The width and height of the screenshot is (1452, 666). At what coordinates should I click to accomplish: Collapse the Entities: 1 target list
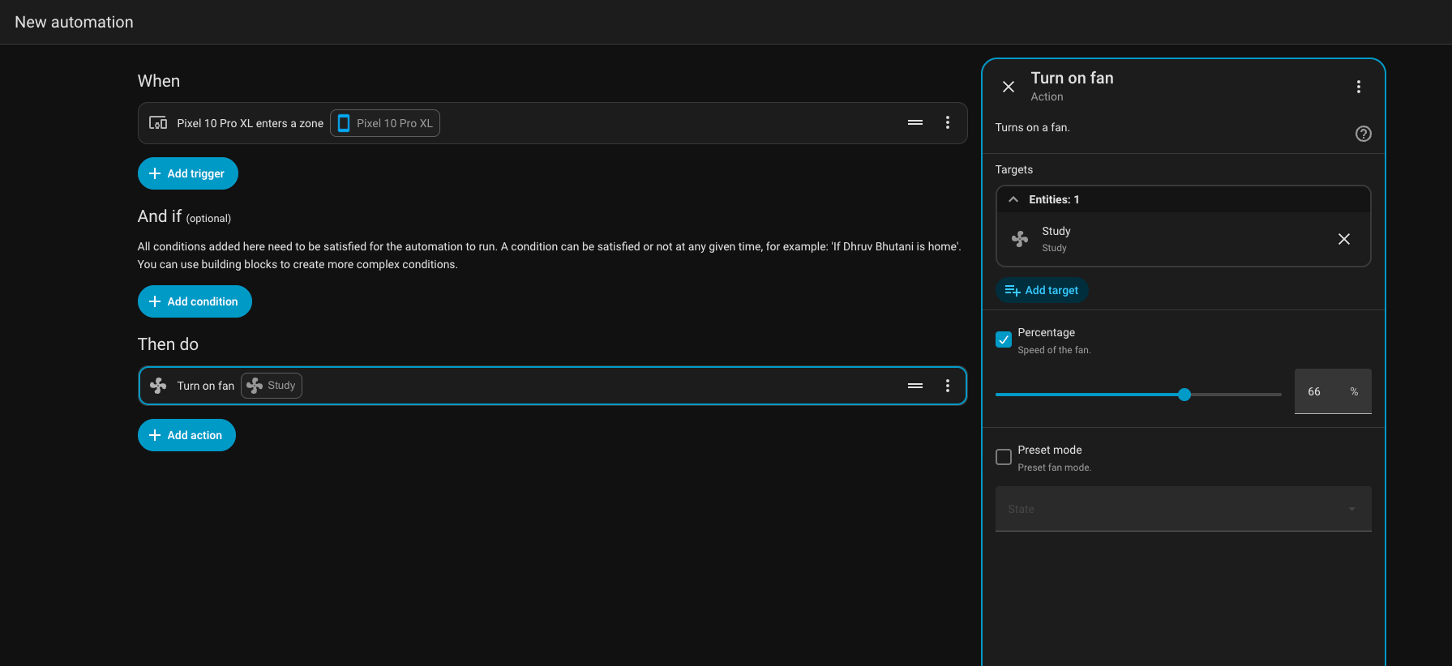[1013, 199]
